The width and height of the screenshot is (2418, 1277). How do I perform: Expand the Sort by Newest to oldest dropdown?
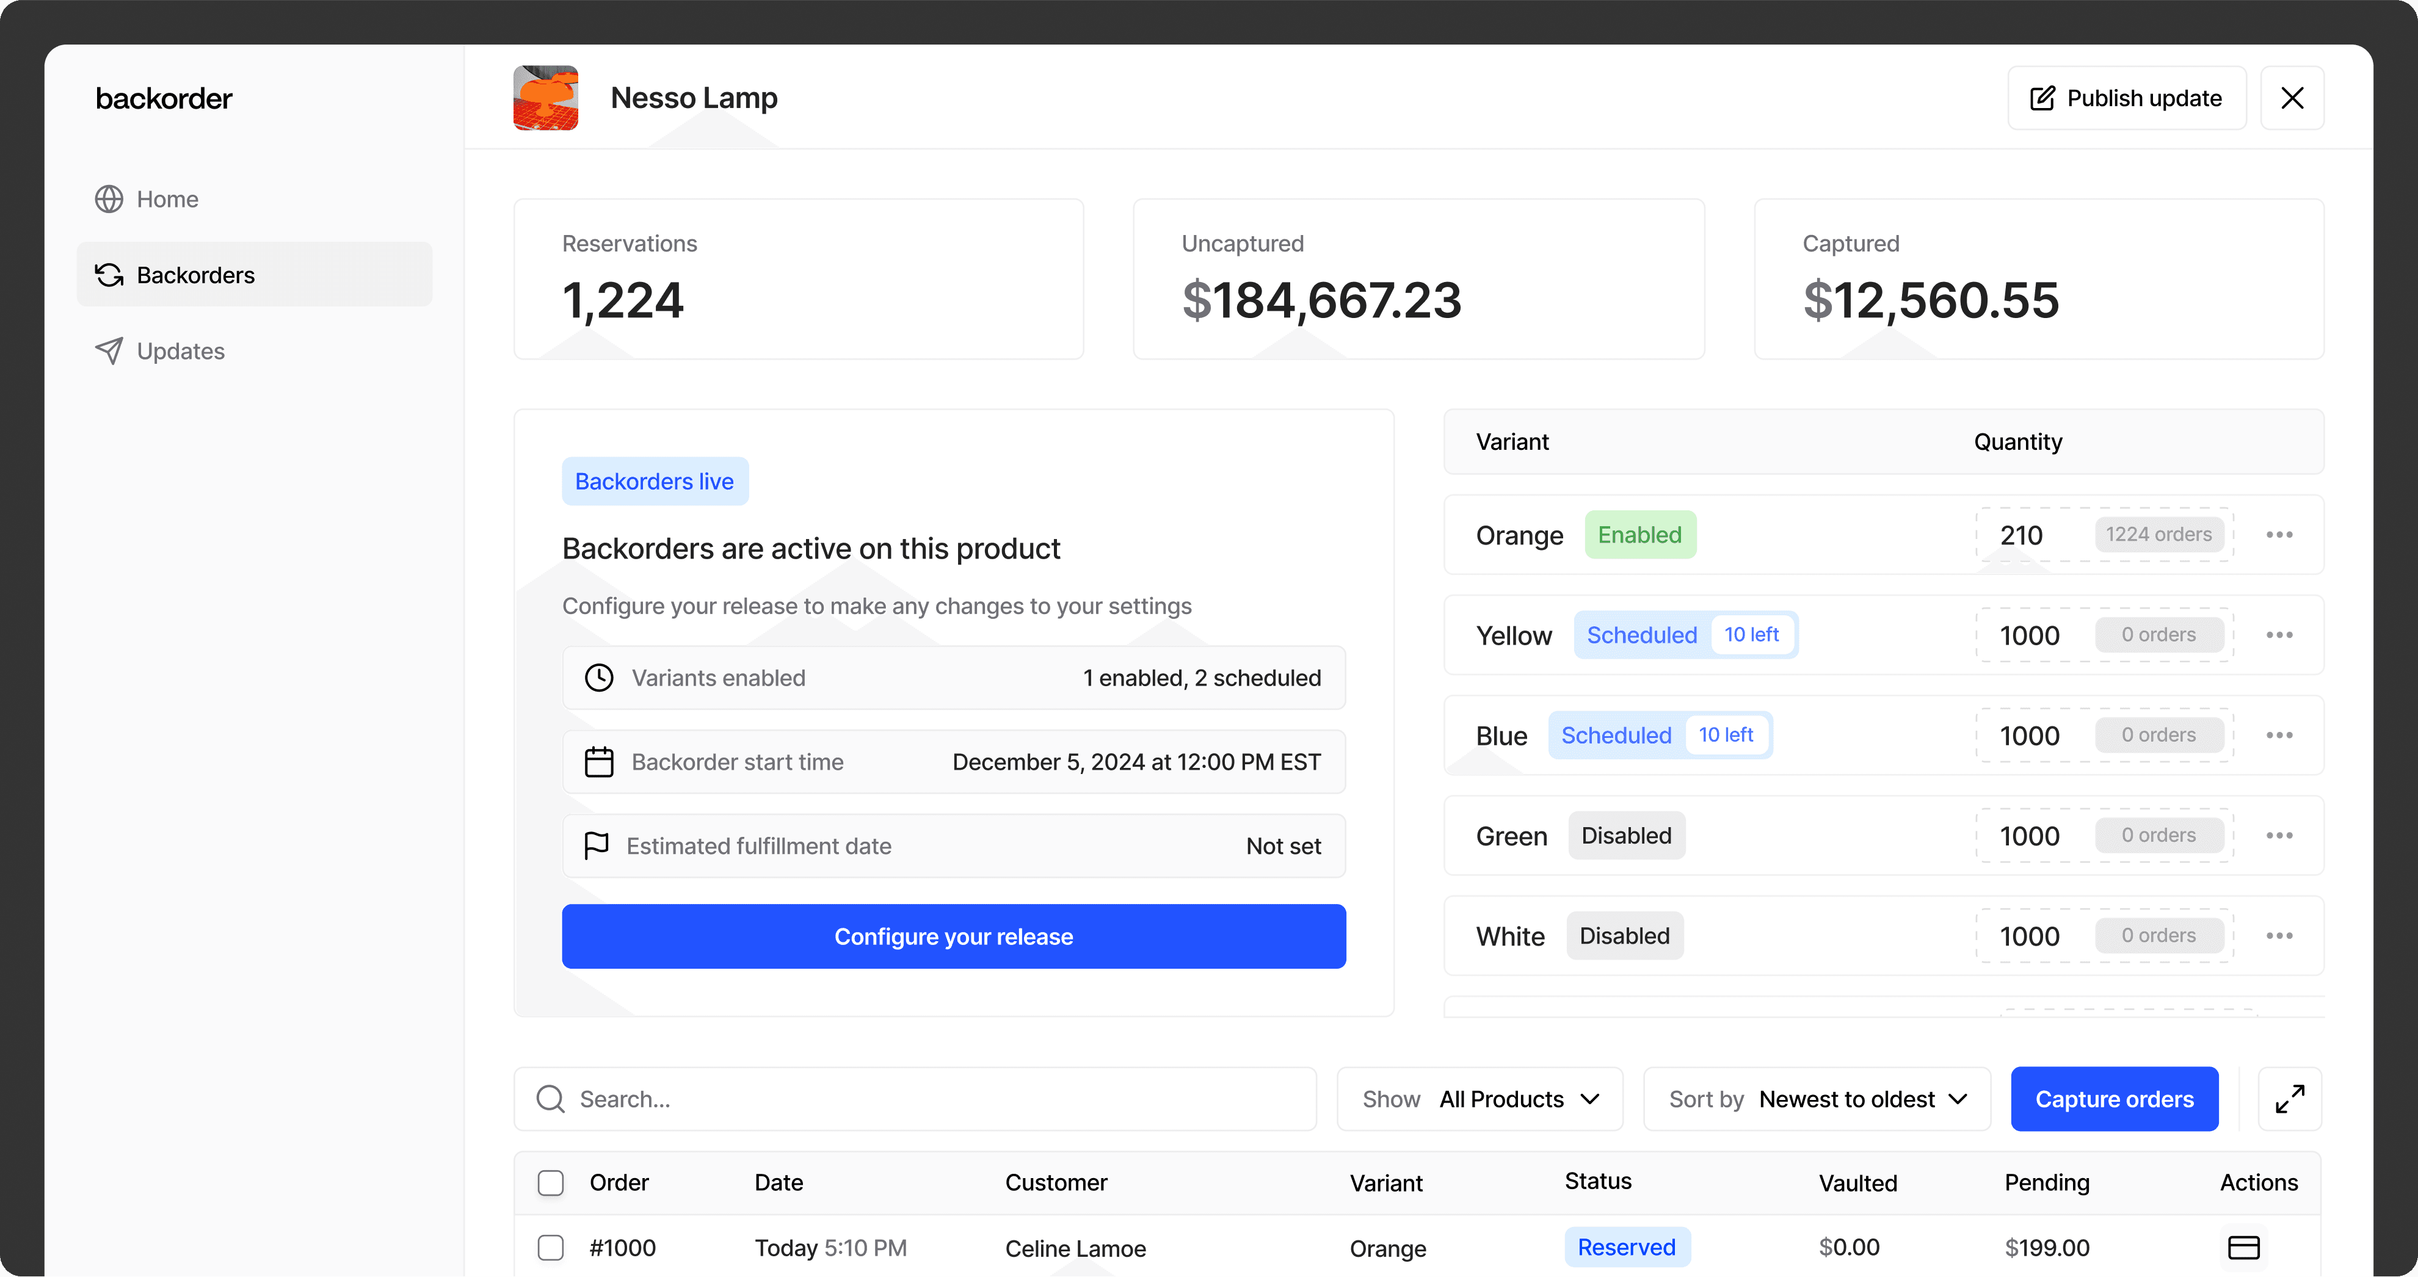coord(1817,1099)
